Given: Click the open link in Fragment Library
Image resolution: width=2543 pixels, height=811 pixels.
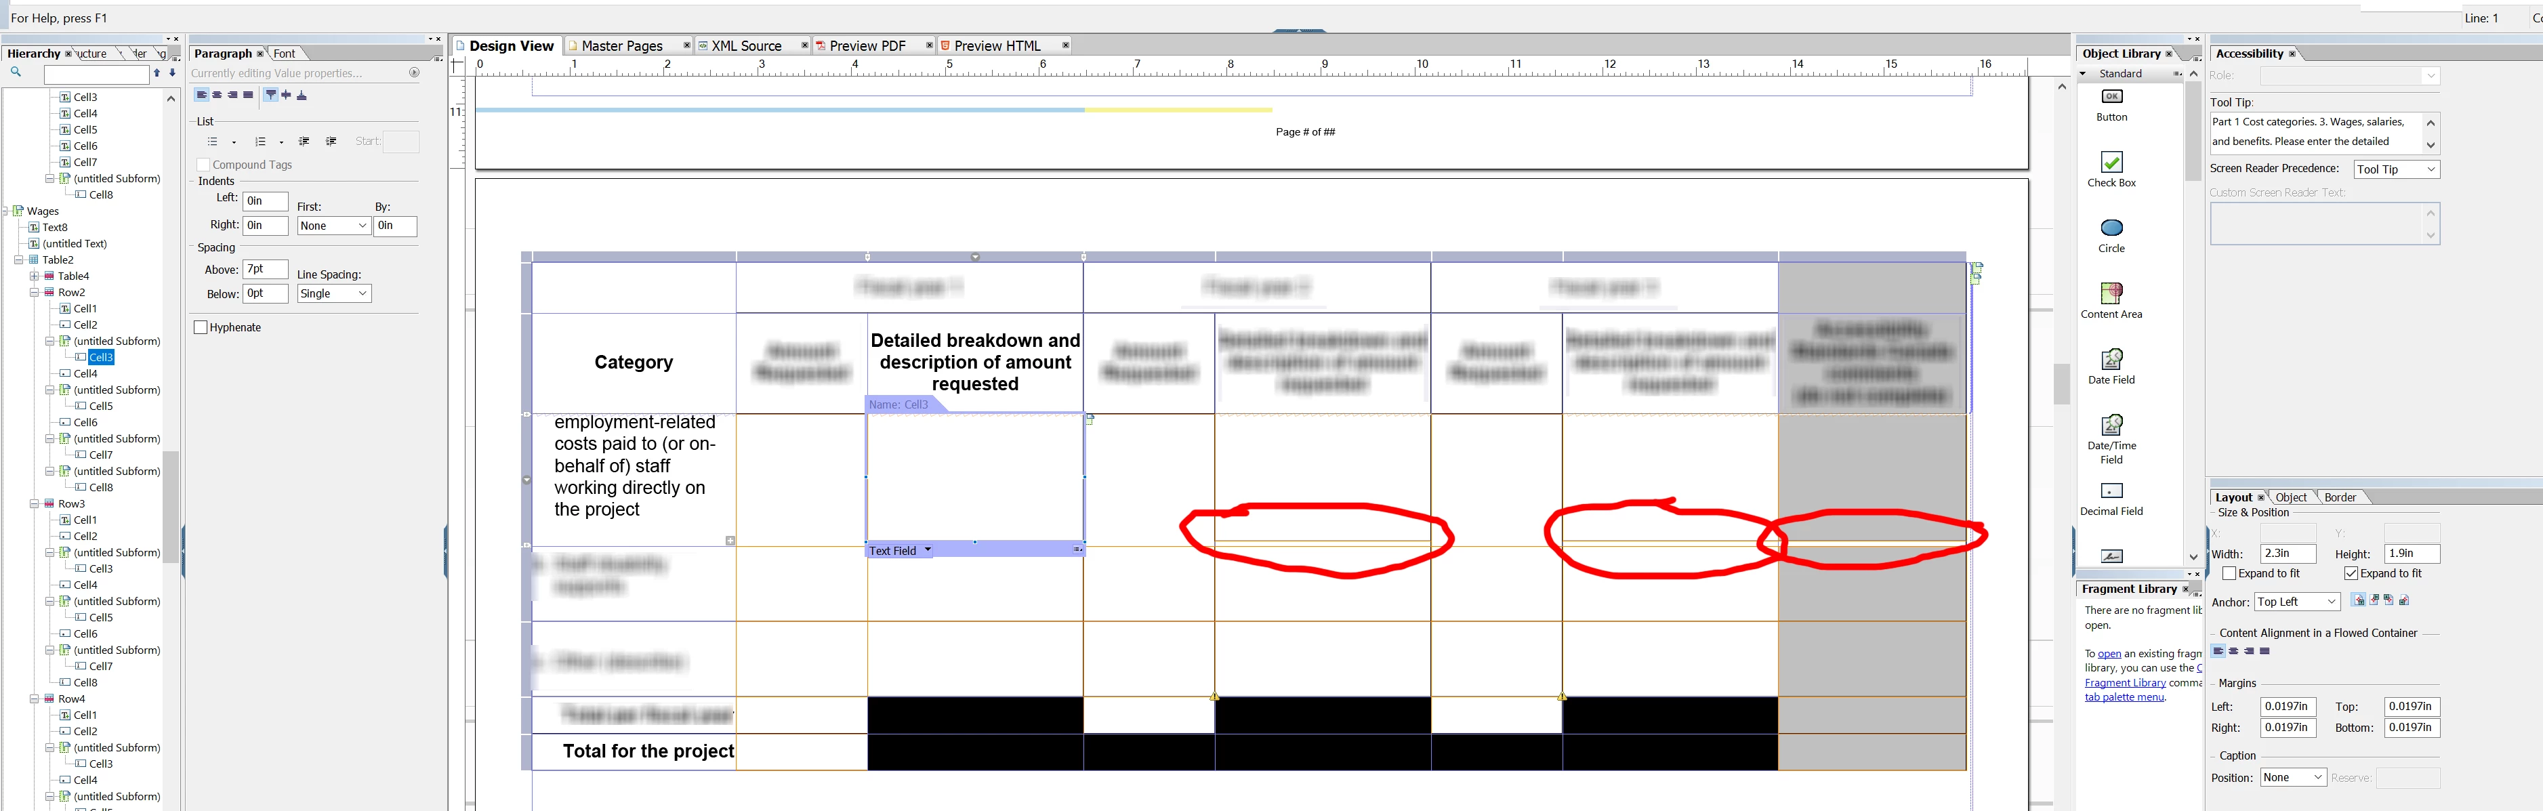Looking at the screenshot, I should click(2109, 654).
